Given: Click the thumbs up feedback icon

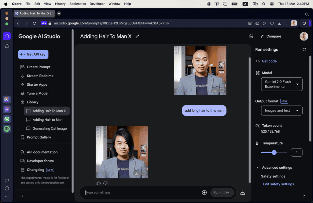Looking at the screenshot, I should tap(98, 183).
